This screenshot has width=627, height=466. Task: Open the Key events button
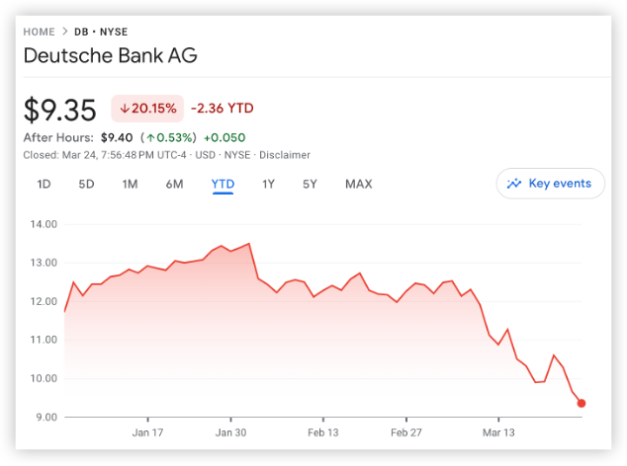(x=550, y=184)
